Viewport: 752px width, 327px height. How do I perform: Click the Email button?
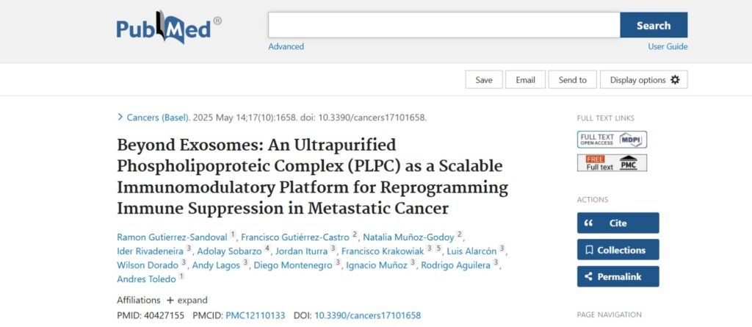tap(525, 79)
